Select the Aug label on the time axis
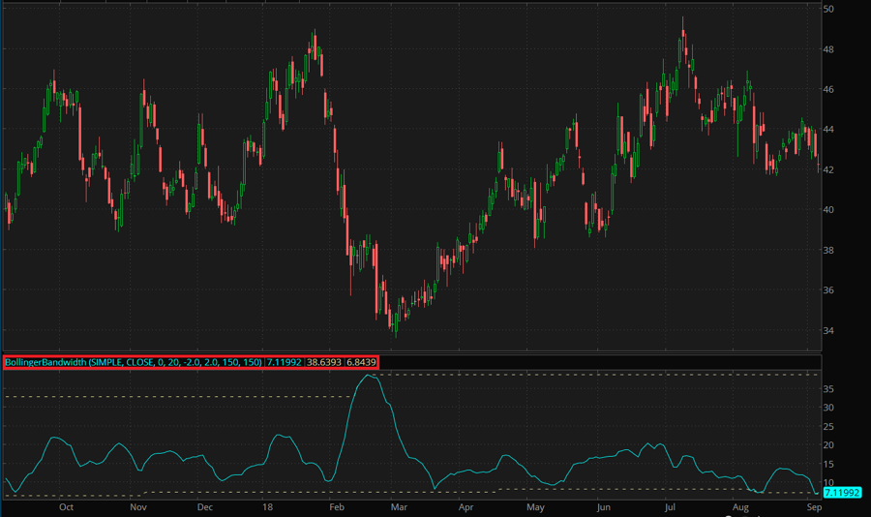The width and height of the screenshot is (871, 517). (740, 506)
